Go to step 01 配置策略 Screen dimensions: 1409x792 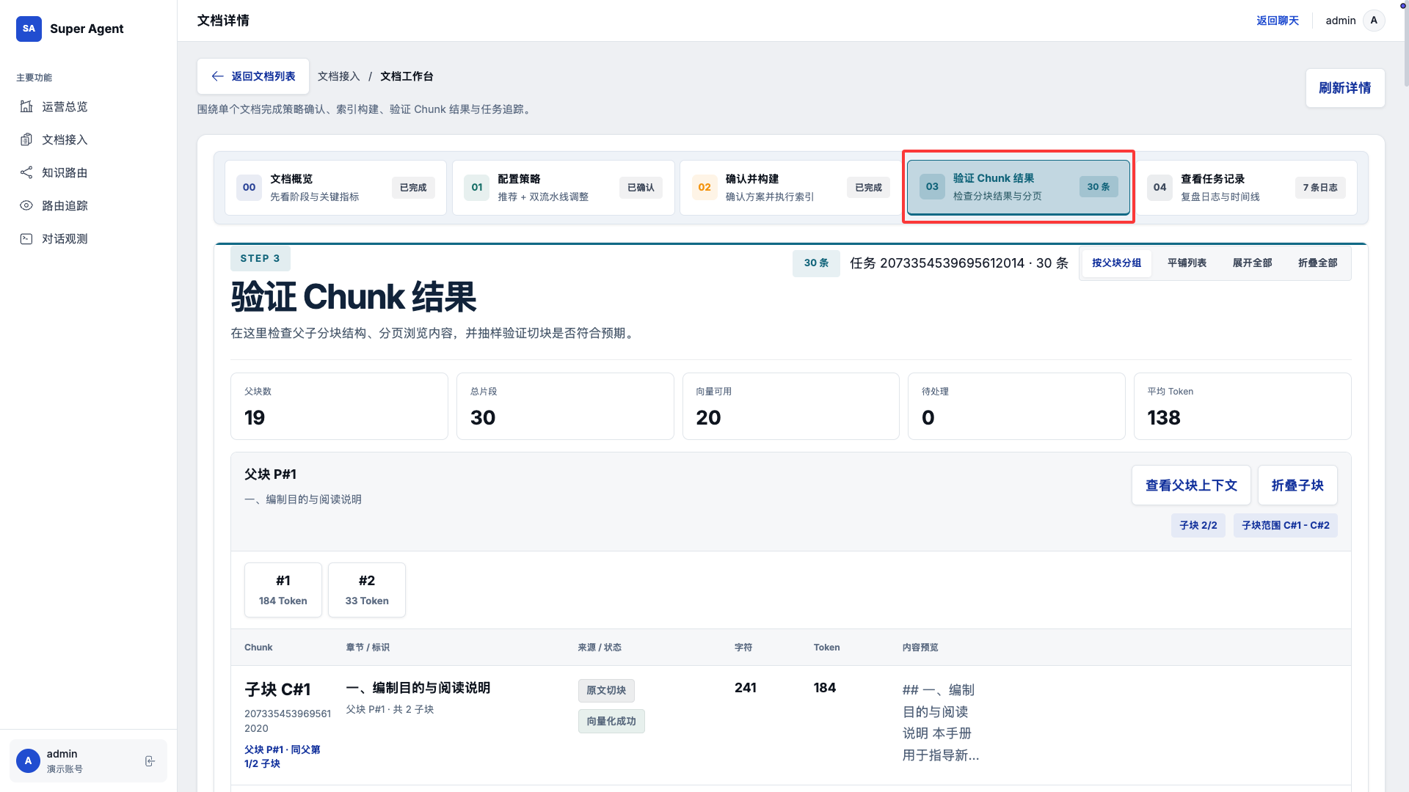[x=563, y=188]
